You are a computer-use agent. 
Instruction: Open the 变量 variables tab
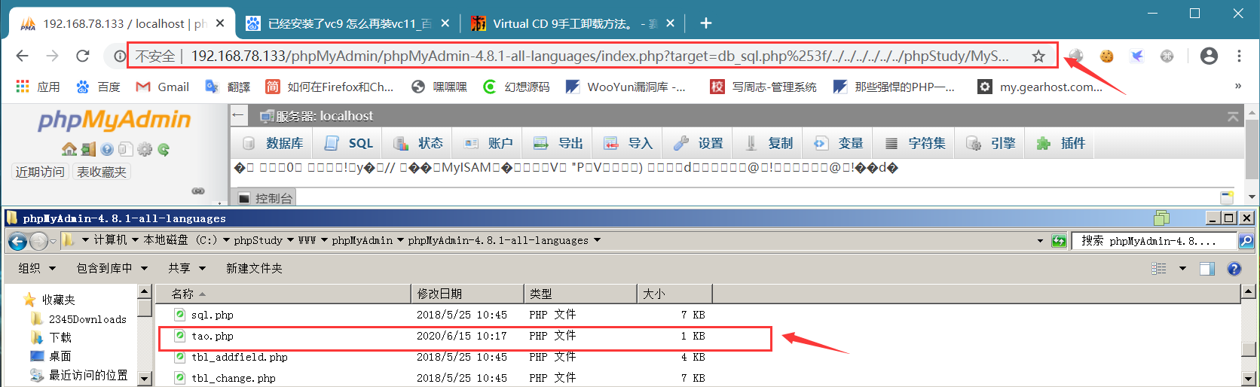coord(839,143)
